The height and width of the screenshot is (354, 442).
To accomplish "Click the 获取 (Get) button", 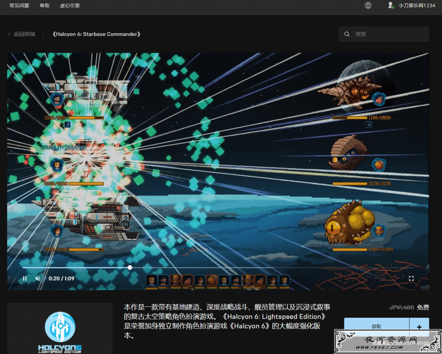I will pos(376,326).
